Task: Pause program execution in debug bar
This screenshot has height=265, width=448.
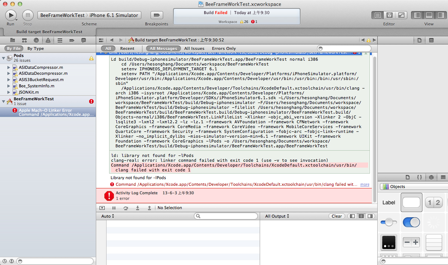Action: 114,208
